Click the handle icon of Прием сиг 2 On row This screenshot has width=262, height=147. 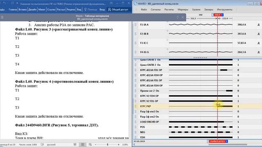(136, 91)
